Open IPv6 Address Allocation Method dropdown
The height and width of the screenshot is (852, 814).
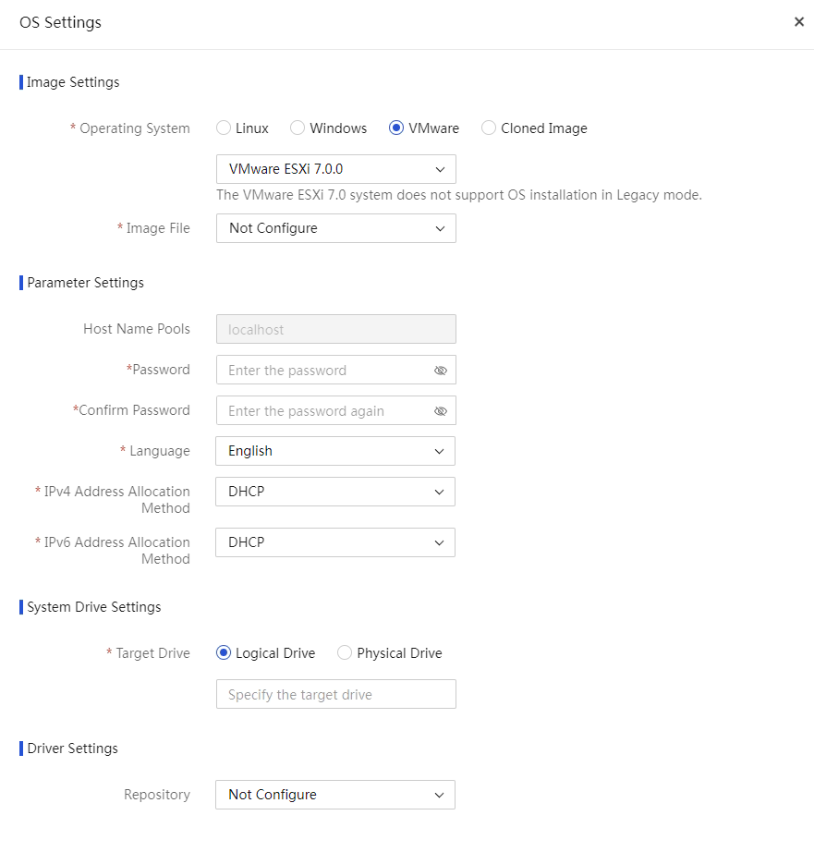pos(335,542)
